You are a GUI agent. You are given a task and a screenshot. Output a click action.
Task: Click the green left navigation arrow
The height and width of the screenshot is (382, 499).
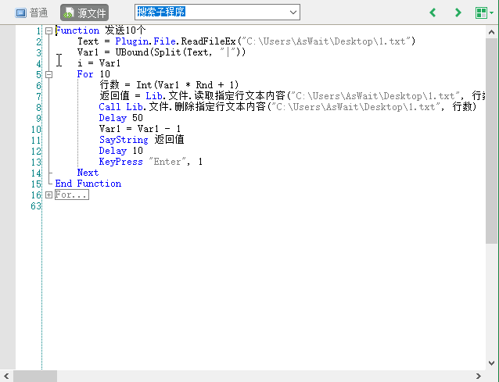pyautogui.click(x=433, y=12)
